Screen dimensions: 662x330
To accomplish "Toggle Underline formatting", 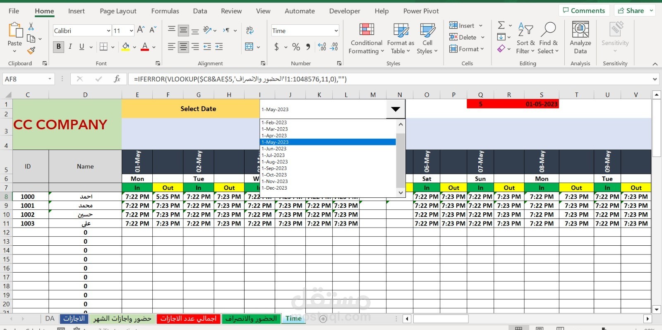I will click(82, 47).
